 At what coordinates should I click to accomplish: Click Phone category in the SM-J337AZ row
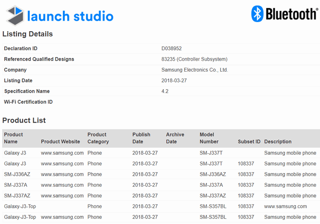[95, 195]
